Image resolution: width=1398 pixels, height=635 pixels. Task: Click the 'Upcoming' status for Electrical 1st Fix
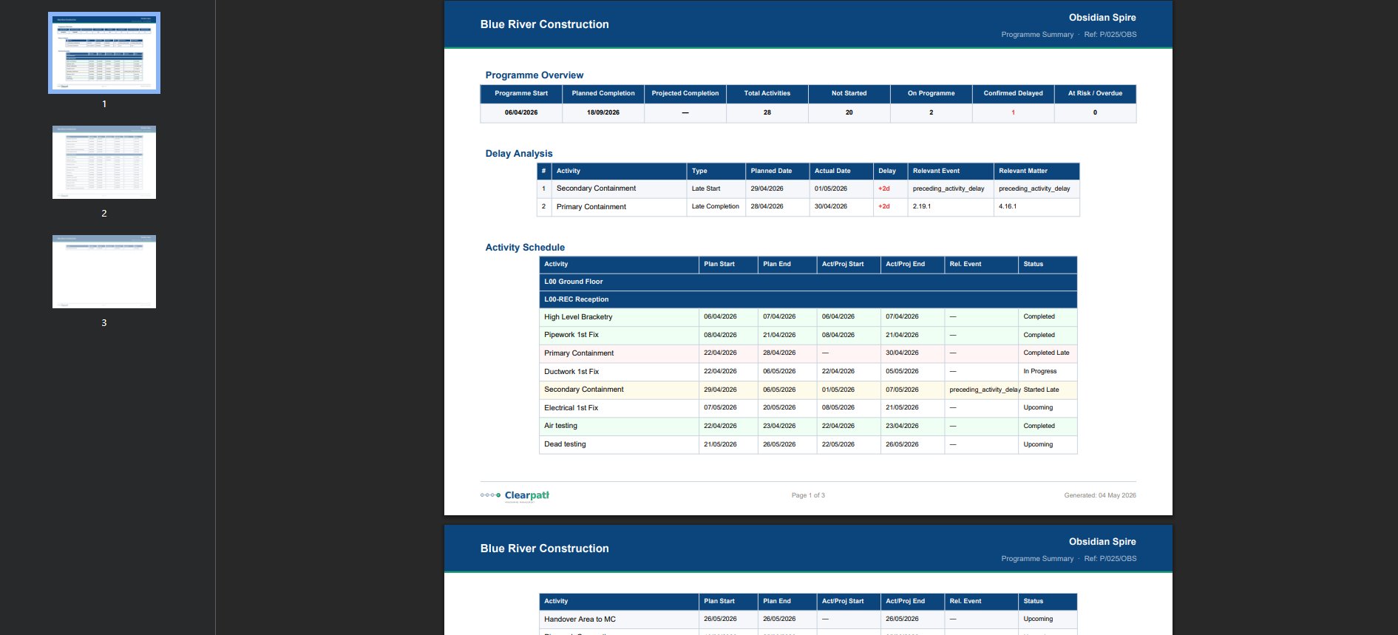click(1038, 408)
